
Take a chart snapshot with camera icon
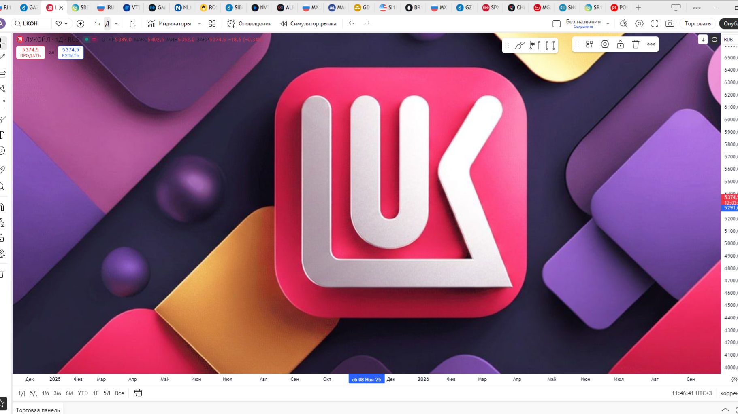pyautogui.click(x=670, y=23)
